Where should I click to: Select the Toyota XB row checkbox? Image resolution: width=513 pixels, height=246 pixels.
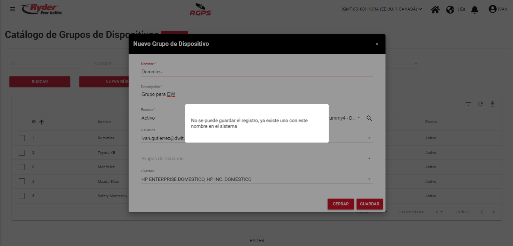(x=22, y=153)
